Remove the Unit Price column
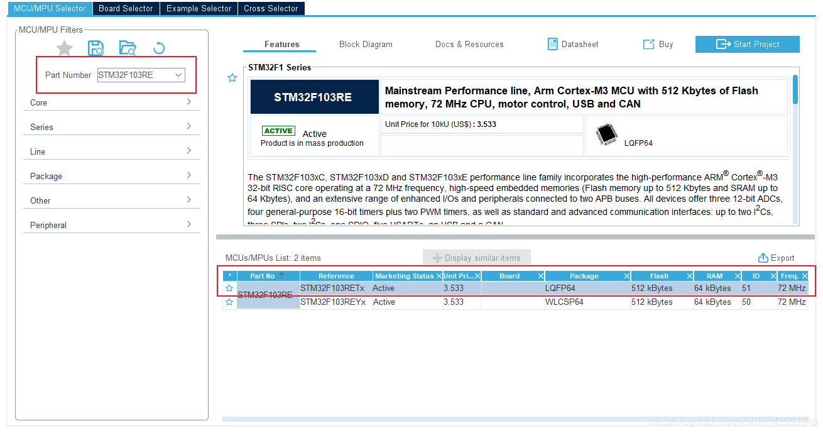This screenshot has width=823, height=433. 477,276
